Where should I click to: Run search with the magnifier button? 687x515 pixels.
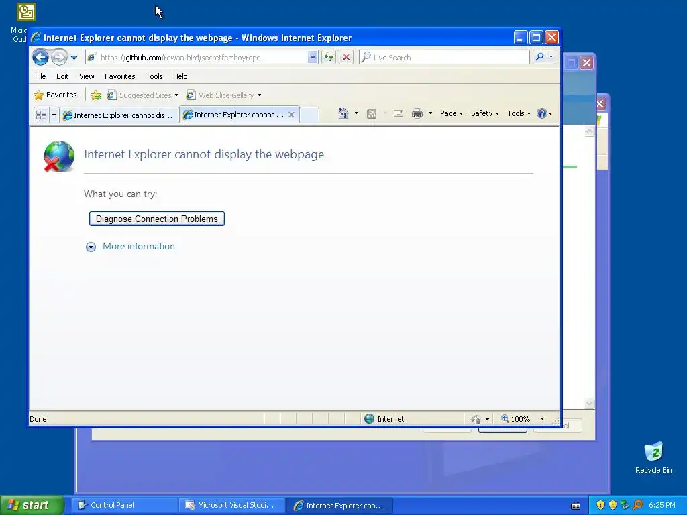point(540,58)
